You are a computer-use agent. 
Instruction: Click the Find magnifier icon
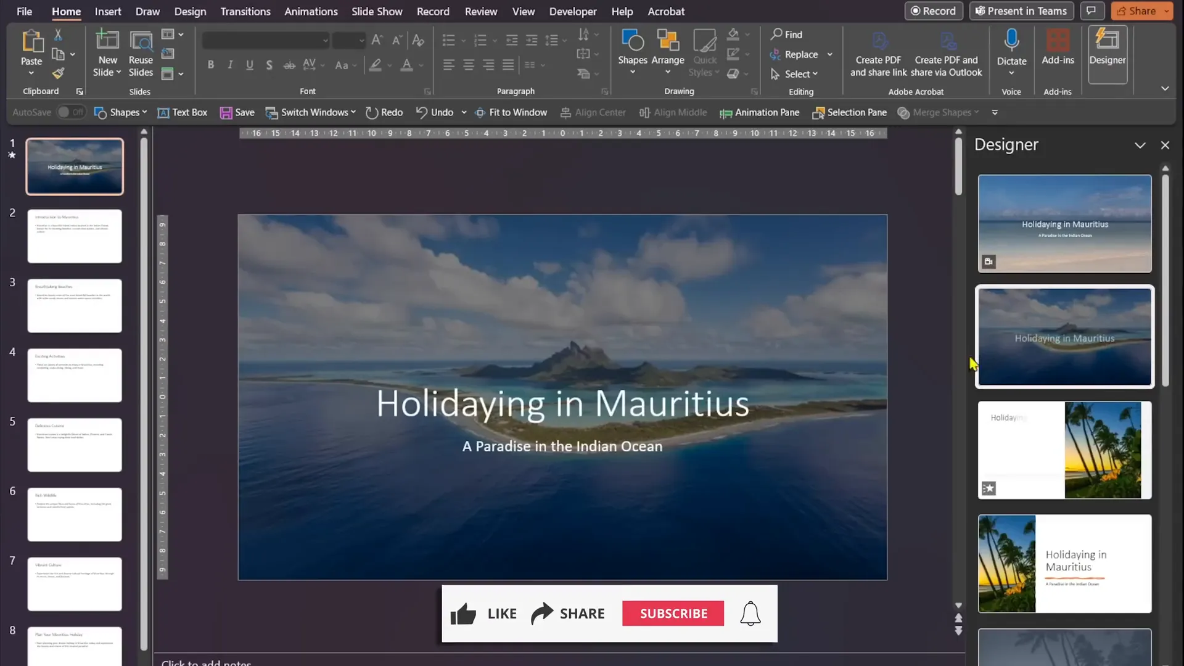pos(776,35)
